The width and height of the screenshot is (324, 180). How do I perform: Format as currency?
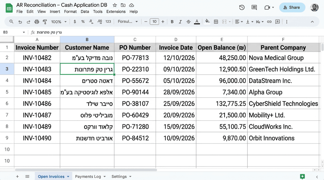point(75,22)
